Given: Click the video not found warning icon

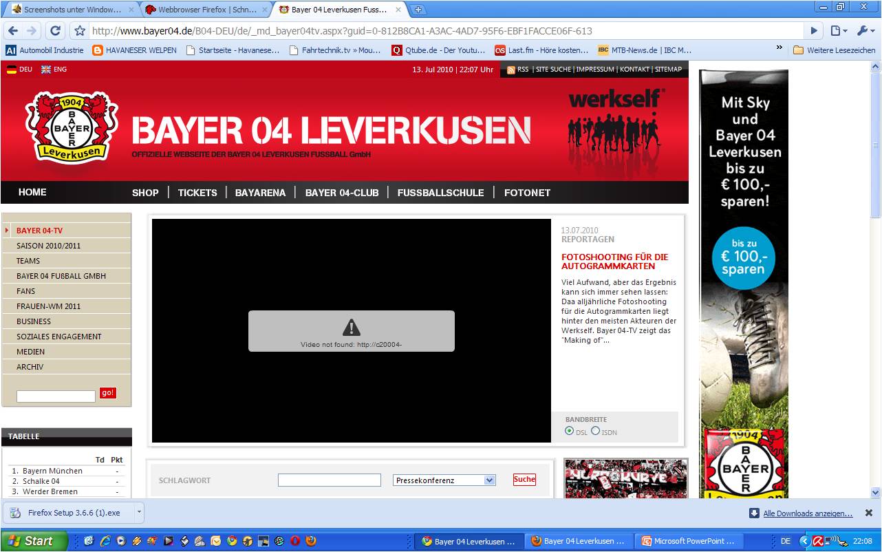Looking at the screenshot, I should [352, 327].
